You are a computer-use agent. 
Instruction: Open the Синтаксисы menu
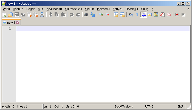tap(74, 9)
